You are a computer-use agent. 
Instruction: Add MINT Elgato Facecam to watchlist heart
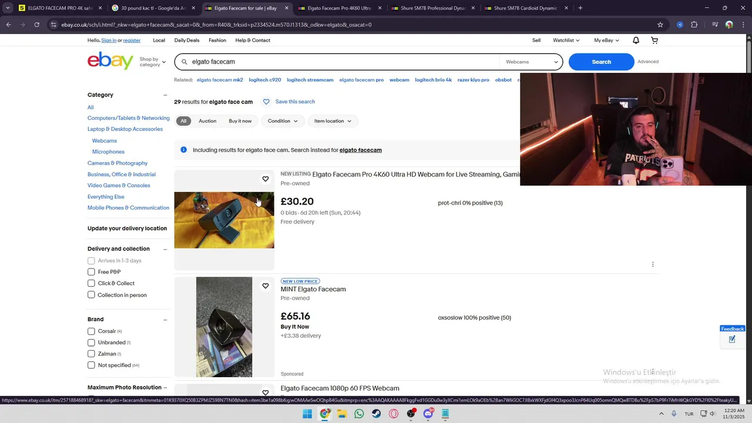pyautogui.click(x=266, y=286)
